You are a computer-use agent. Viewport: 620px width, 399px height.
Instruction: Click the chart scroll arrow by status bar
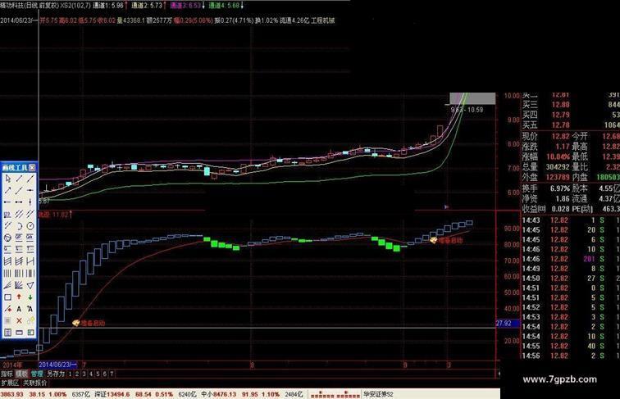(x=499, y=374)
